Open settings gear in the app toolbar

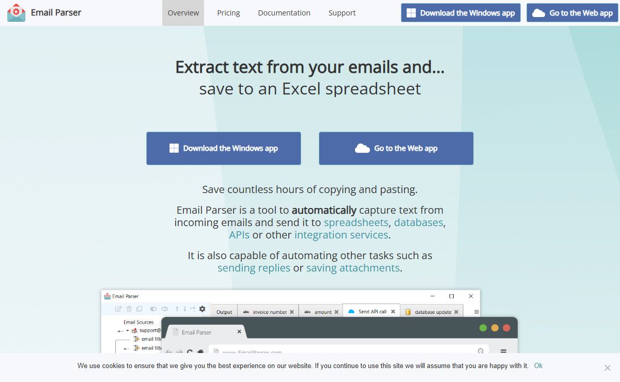point(202,309)
